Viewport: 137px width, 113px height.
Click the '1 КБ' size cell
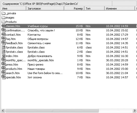pos(80,60)
